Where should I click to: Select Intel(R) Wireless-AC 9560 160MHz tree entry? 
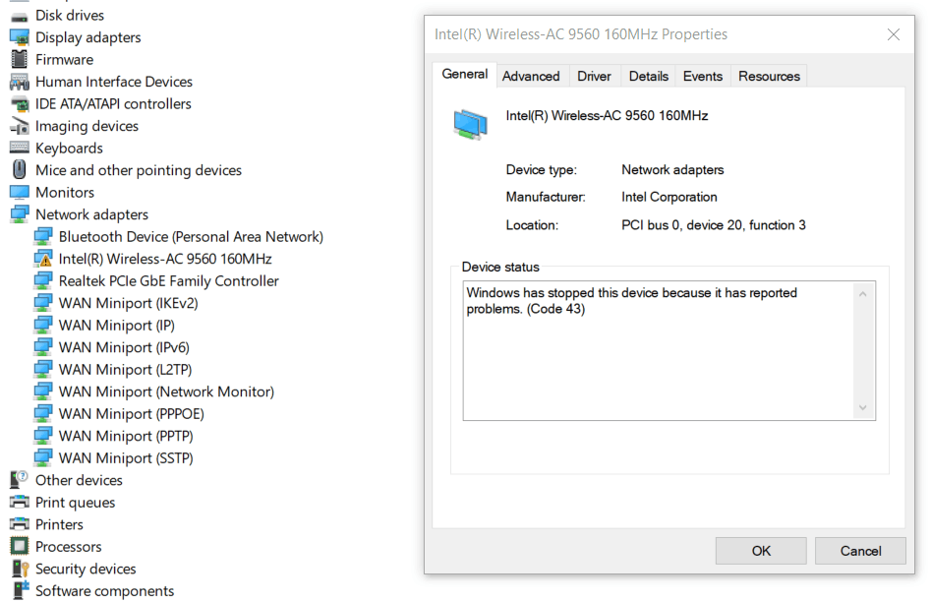[165, 259]
